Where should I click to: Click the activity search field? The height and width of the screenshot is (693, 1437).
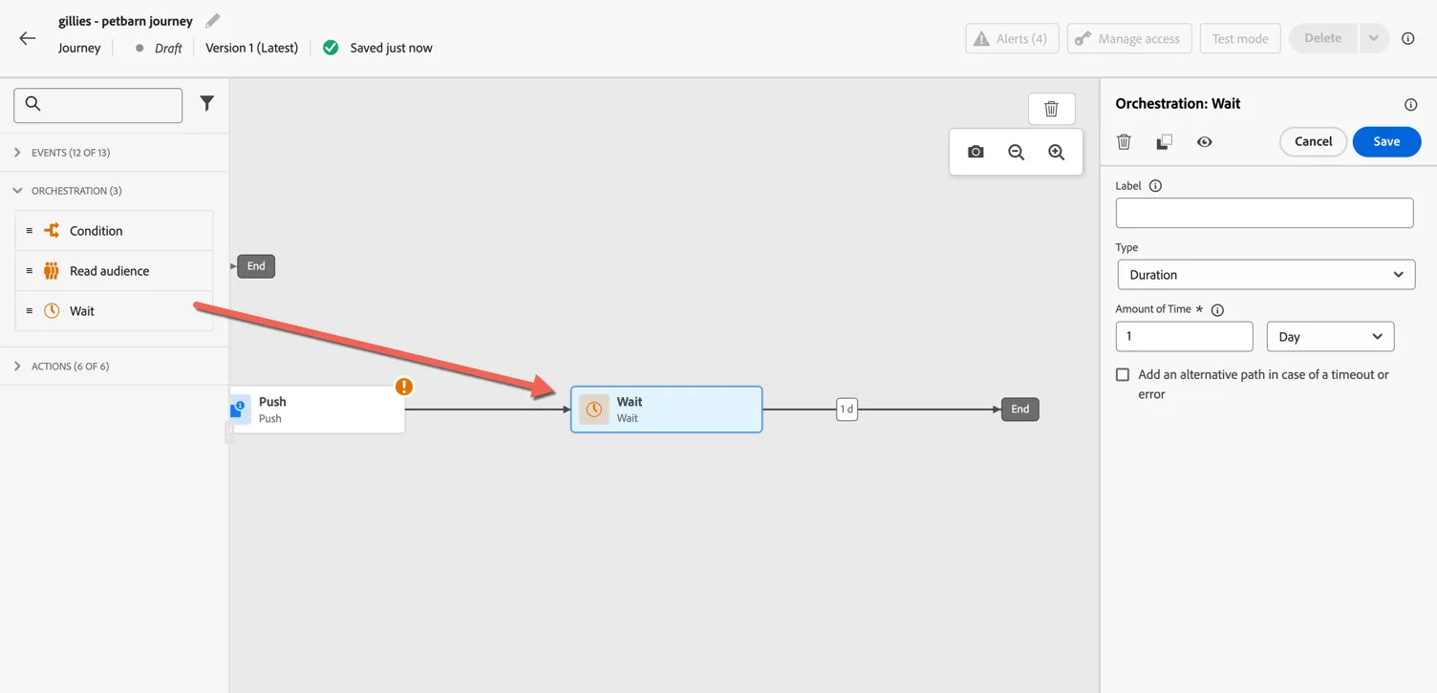98,105
